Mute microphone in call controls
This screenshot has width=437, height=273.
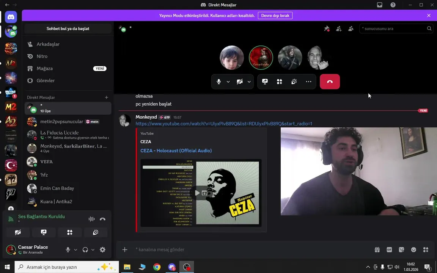[x=219, y=82]
